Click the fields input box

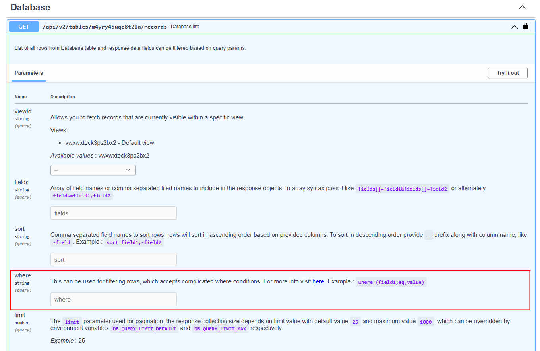(x=114, y=213)
